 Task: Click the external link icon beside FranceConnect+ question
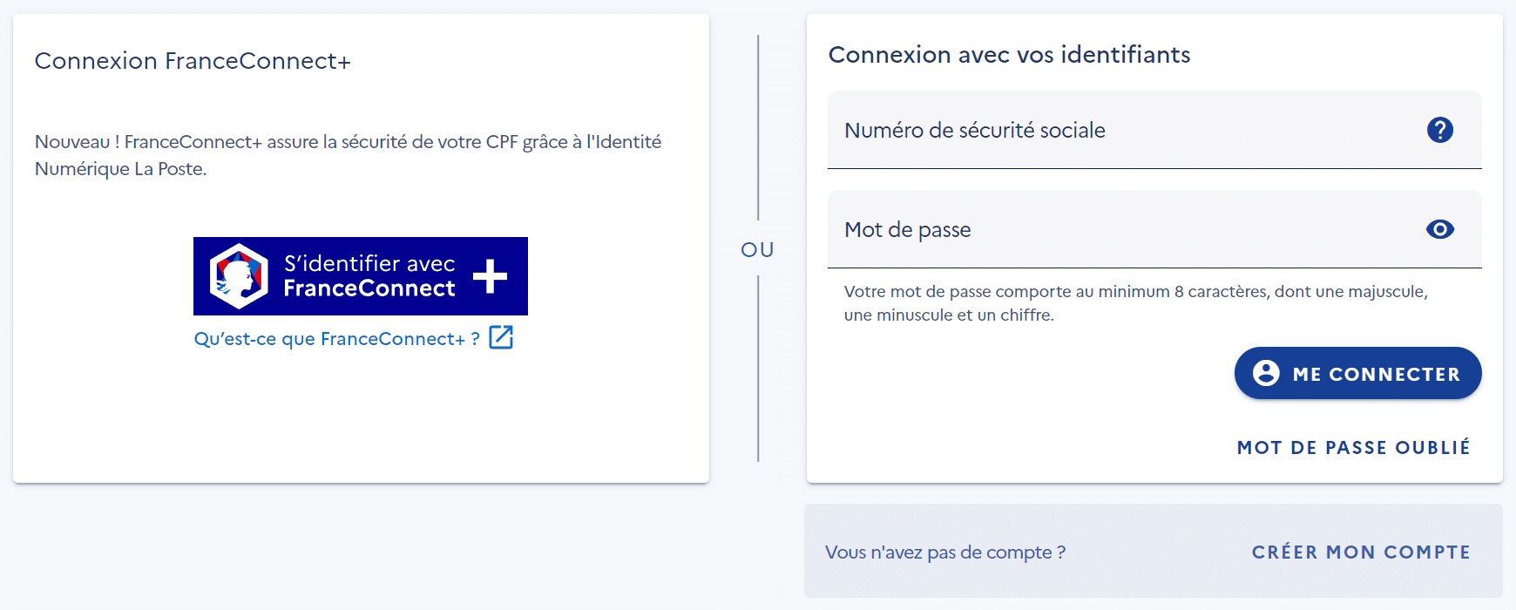pyautogui.click(x=501, y=337)
